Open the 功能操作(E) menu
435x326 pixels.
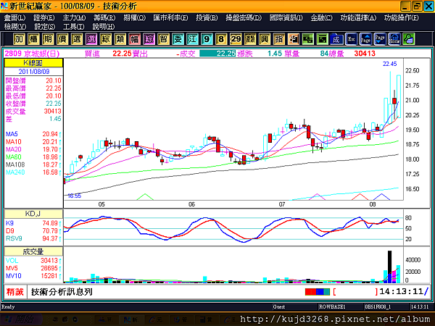[x=402, y=18]
